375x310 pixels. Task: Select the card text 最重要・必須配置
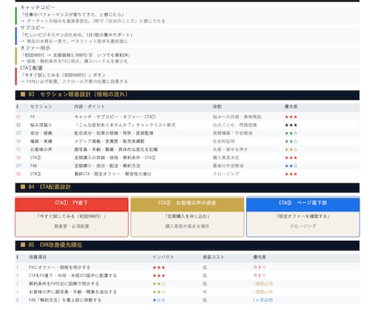72,226
